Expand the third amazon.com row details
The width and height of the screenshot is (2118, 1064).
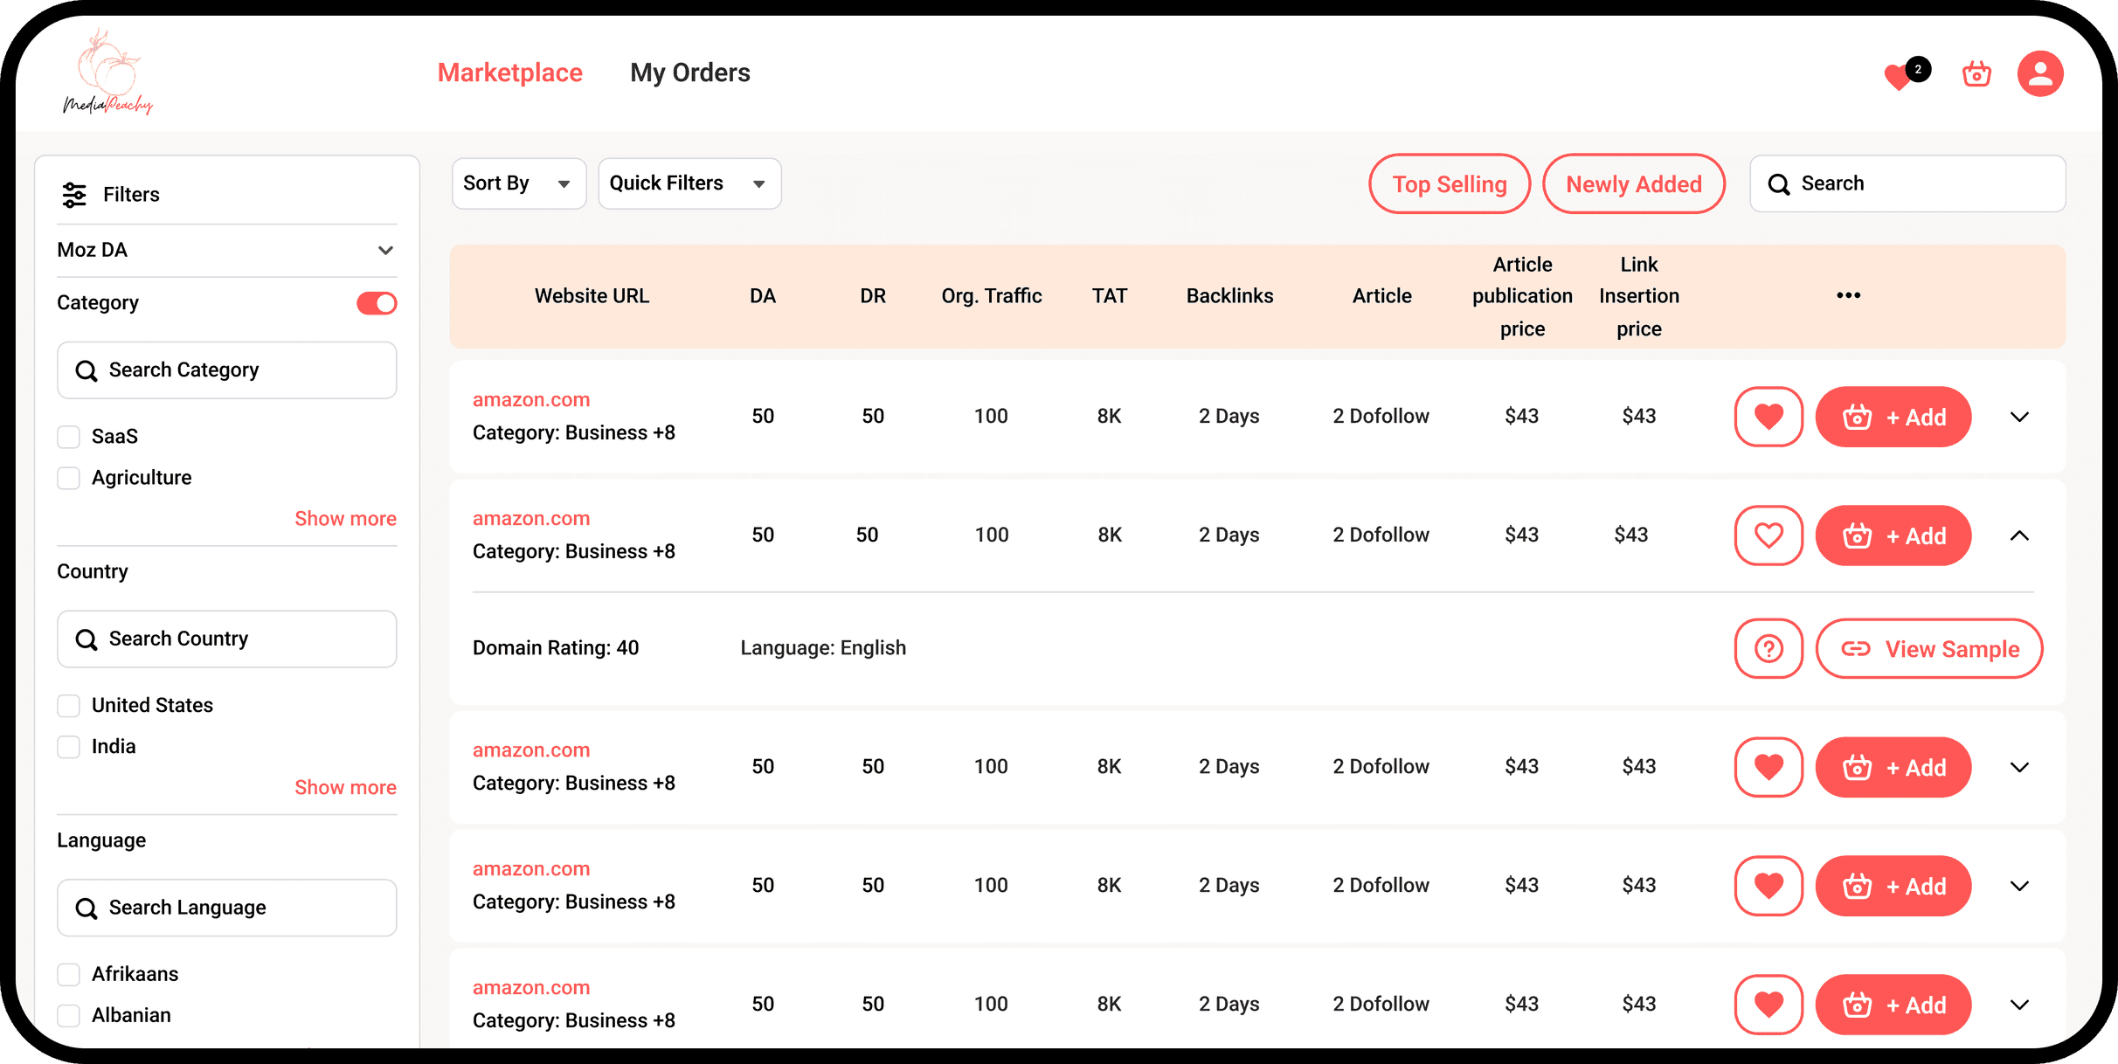click(2019, 767)
